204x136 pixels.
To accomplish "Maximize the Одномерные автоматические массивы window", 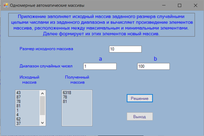I will [x=180, y=5].
